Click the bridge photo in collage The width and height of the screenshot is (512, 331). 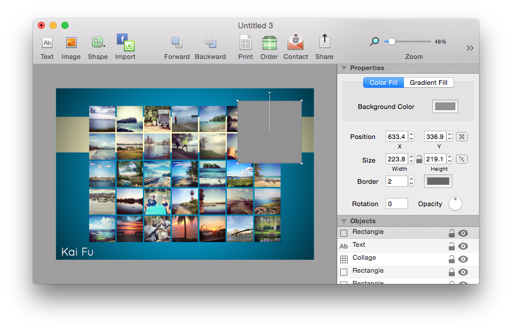(240, 229)
